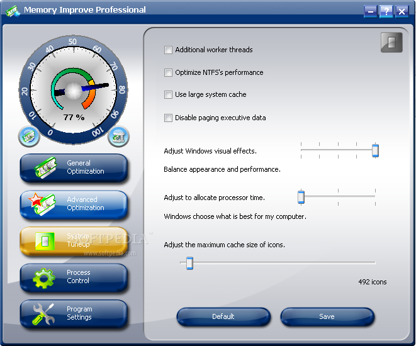This screenshot has width=416, height=346.
Task: Click the 'Balance appearance and performance.' text
Action: (222, 169)
